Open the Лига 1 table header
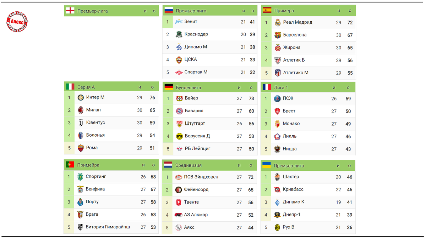The image size is (426, 239). tap(308, 87)
